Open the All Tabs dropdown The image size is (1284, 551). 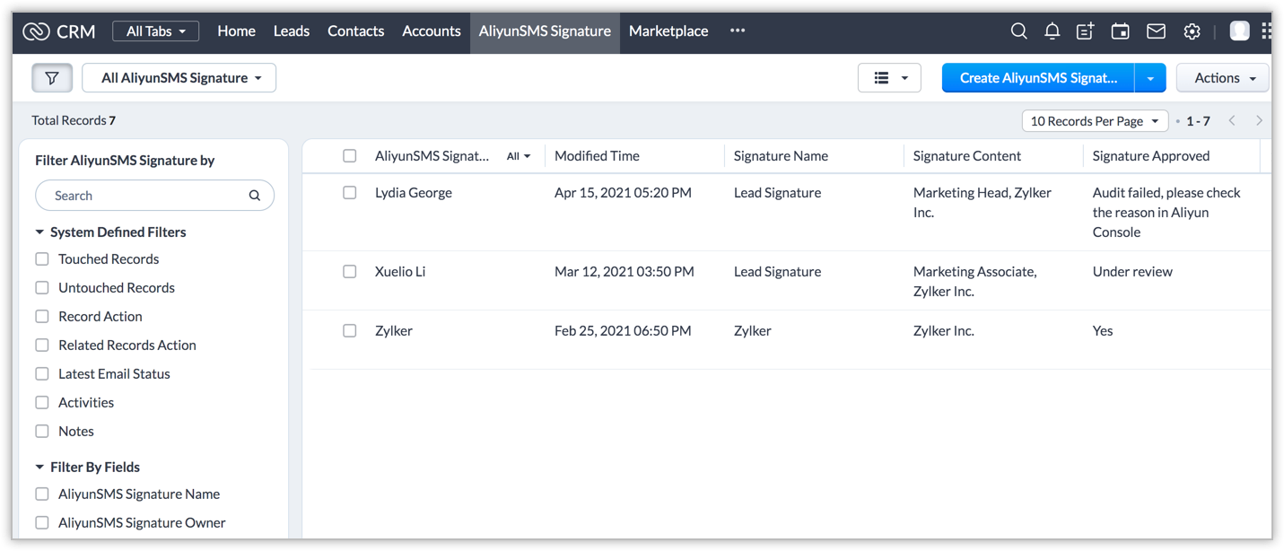pyautogui.click(x=156, y=31)
